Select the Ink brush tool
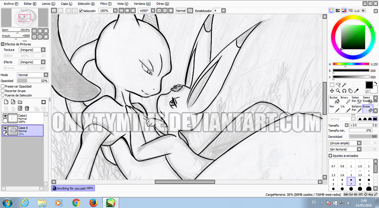The height and width of the screenshot is (208, 379). point(345,108)
